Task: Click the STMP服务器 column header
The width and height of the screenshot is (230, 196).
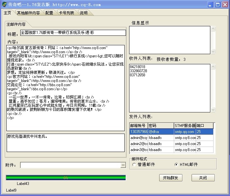Action: pos(185,126)
